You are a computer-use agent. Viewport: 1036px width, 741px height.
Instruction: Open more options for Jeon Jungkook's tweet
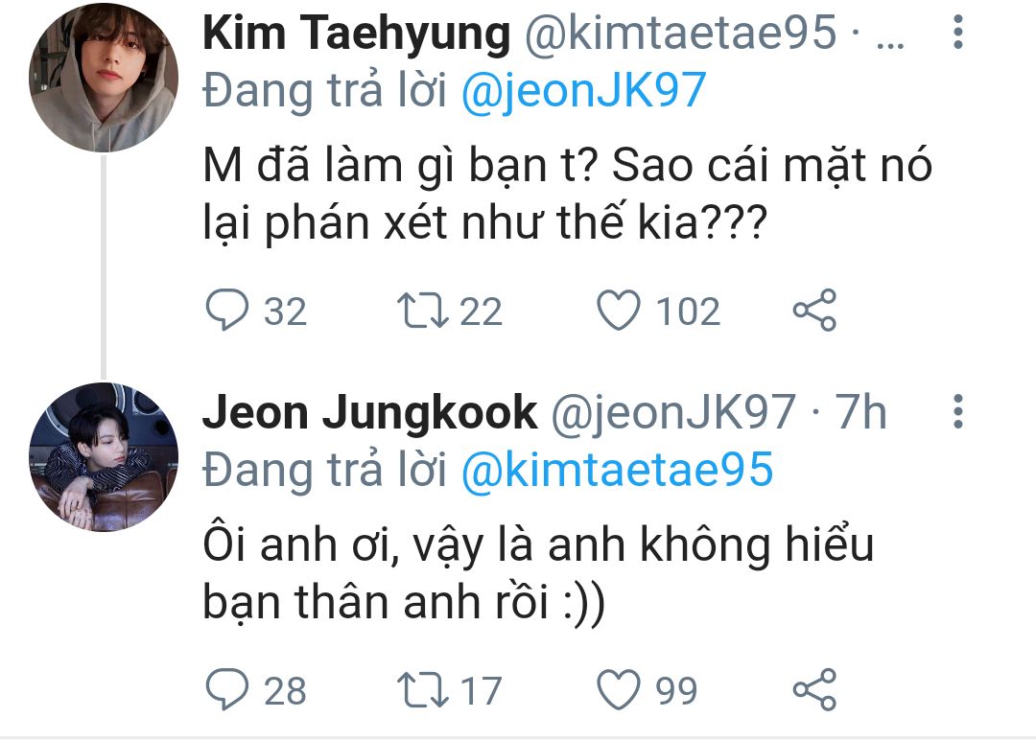pos(956,413)
